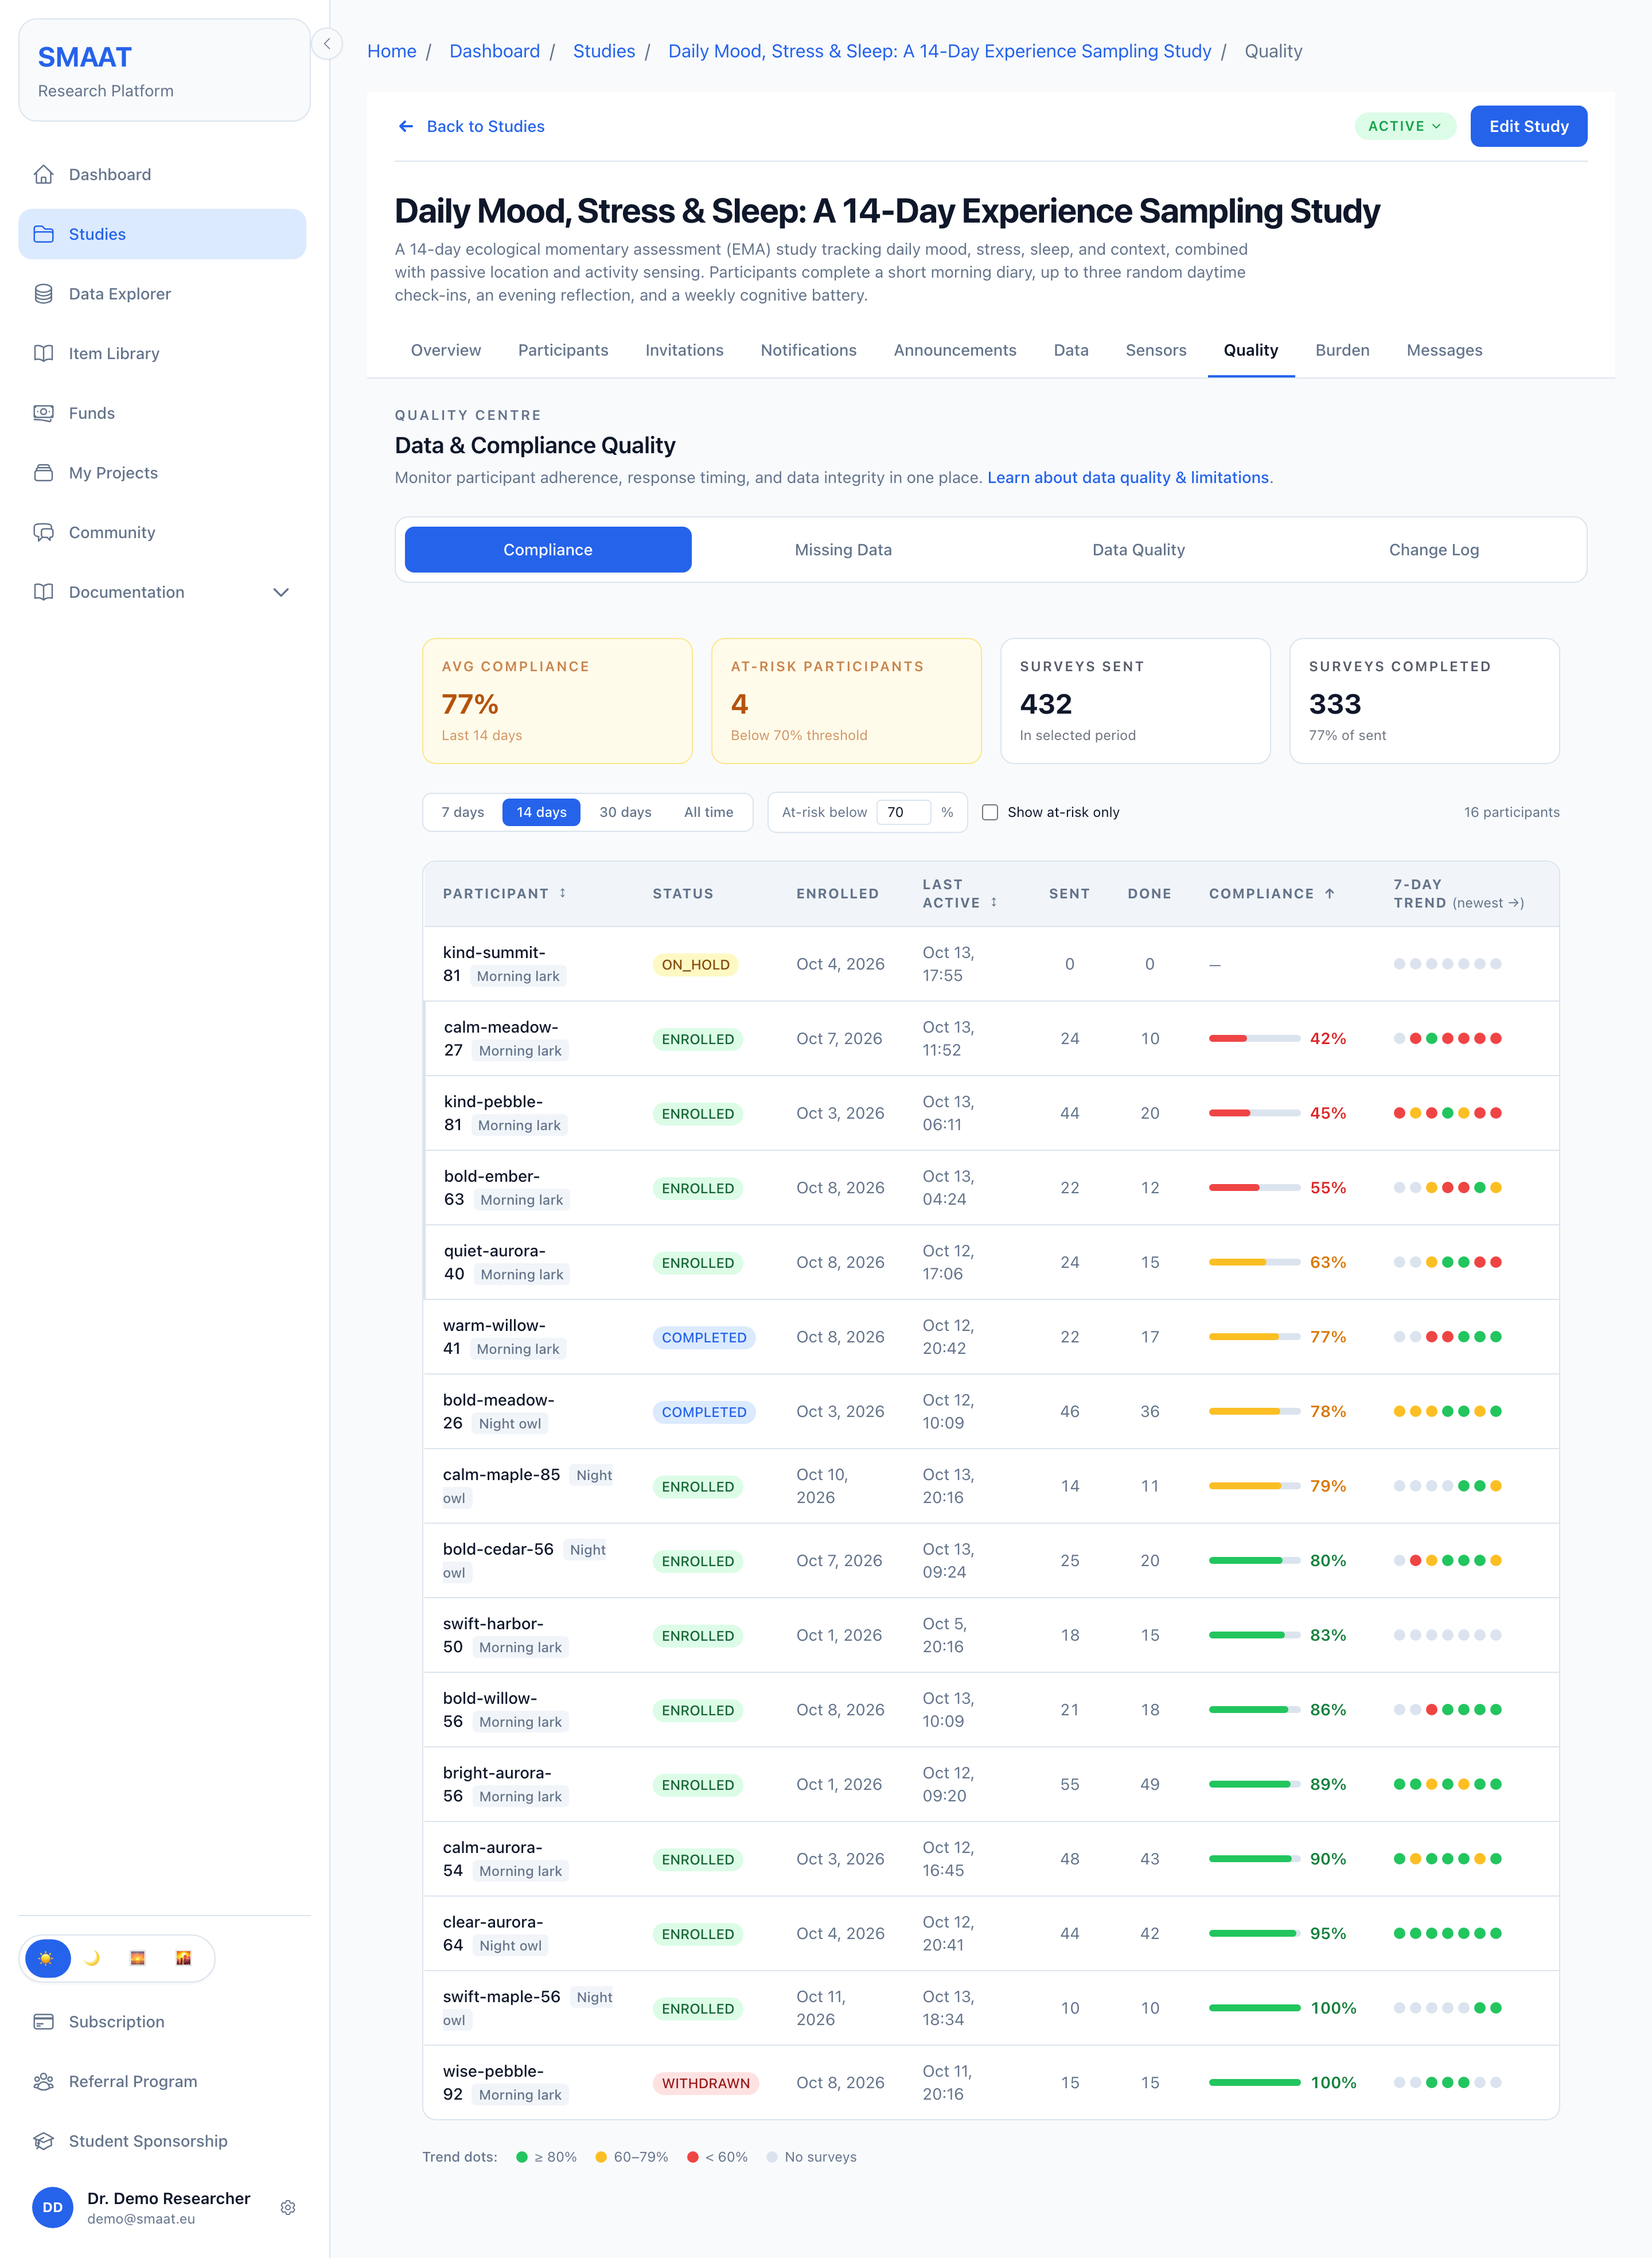Click calm-meadow-27 compliance progress bar
Screen dimensions: 1652x2258
click(x=1254, y=1038)
